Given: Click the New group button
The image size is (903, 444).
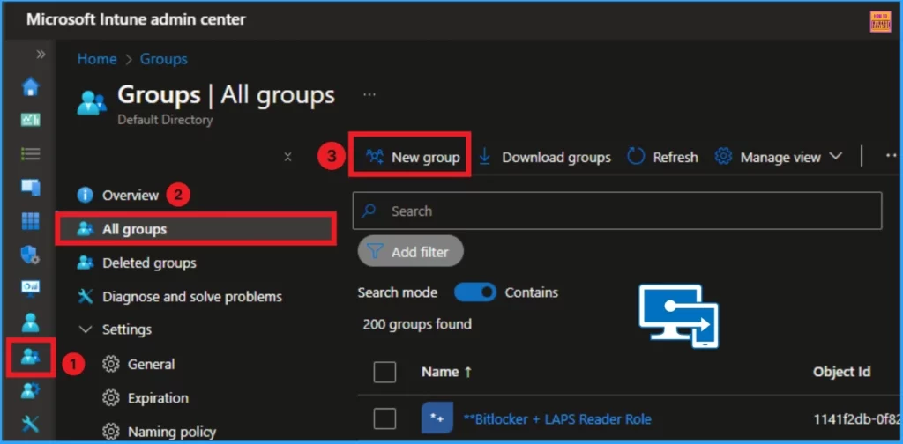Looking at the screenshot, I should point(413,157).
